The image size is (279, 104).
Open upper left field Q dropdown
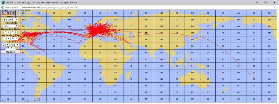pyautogui.click(x=14, y=32)
